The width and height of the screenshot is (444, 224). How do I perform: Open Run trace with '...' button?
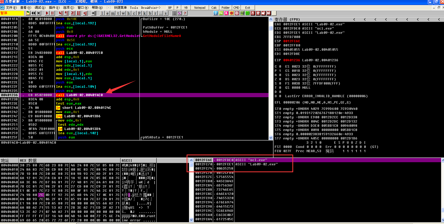160,13
